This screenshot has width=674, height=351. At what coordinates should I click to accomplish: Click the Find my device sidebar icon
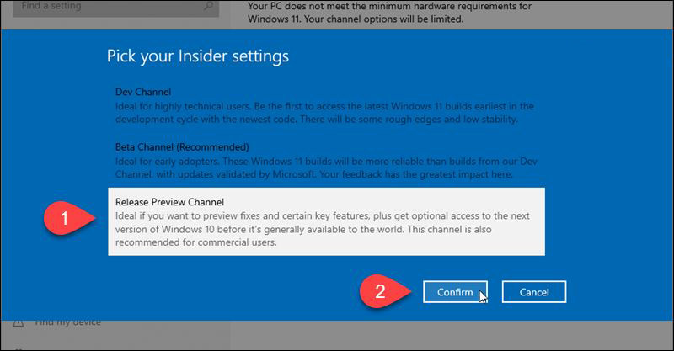(16, 322)
